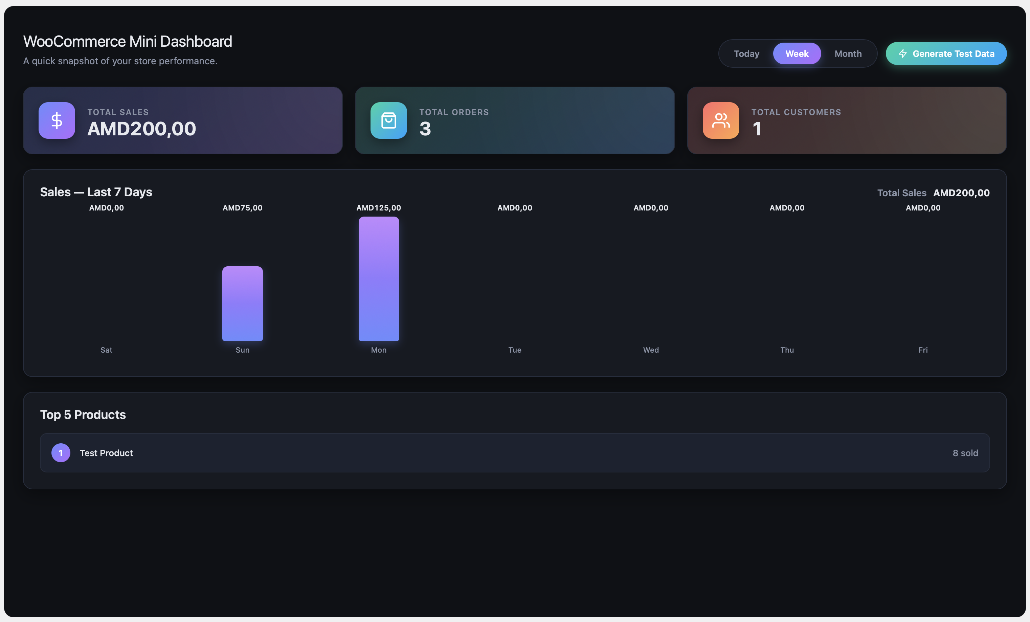Screen dimensions: 1030x622
Task: Click the people Total Customers icon
Action: tap(721, 120)
